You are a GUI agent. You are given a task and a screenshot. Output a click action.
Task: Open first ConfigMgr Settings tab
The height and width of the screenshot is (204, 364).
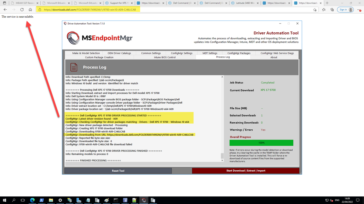[x=182, y=53]
